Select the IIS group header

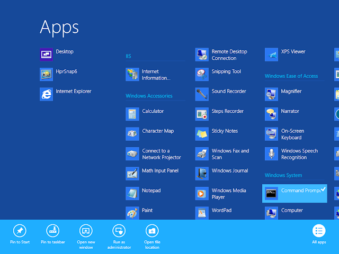128,56
